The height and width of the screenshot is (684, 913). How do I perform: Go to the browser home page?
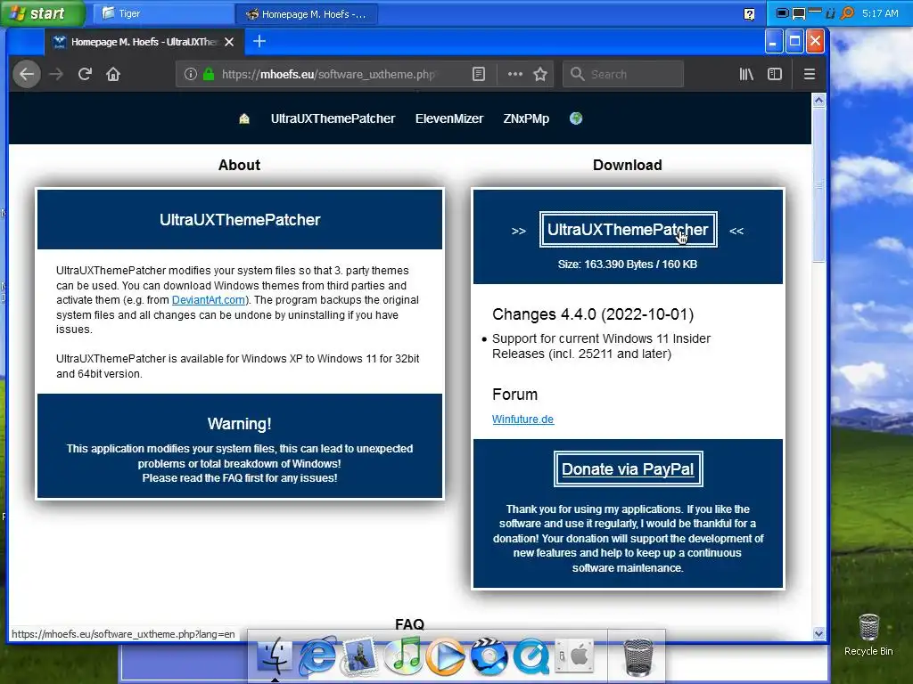click(113, 75)
